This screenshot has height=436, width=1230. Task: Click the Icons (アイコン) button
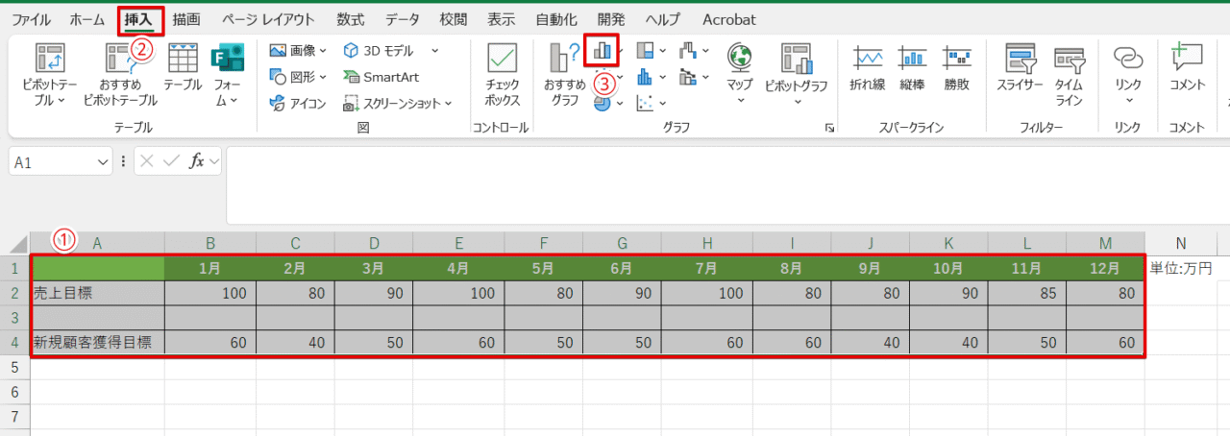click(299, 103)
